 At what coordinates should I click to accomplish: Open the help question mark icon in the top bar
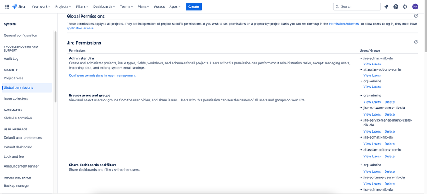point(396,6)
